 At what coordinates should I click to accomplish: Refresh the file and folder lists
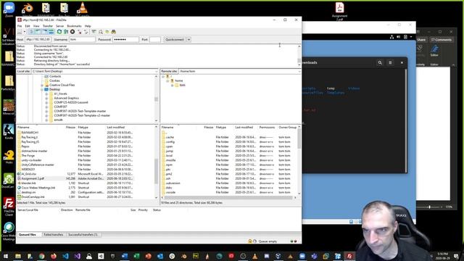(x=59, y=32)
